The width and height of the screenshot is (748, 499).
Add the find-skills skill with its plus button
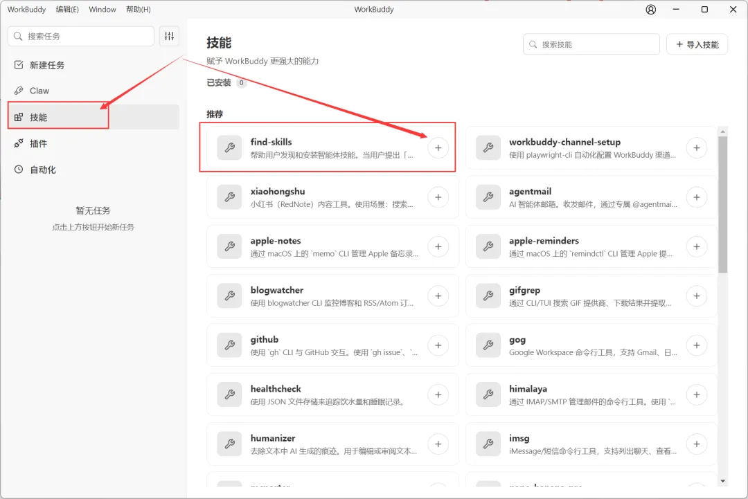point(438,147)
